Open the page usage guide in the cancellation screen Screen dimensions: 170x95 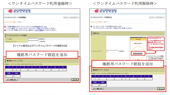(x=157, y=17)
